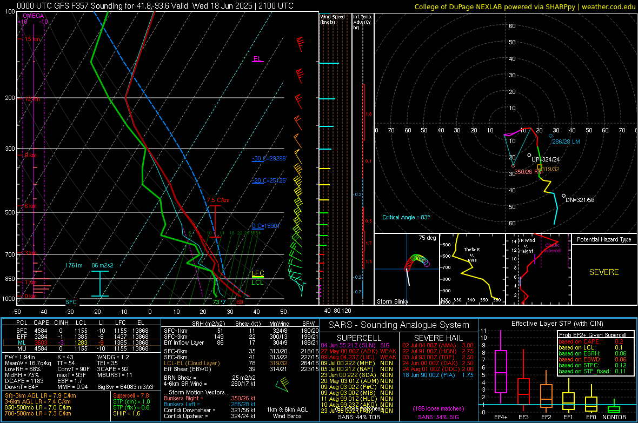This screenshot has width=638, height=423.
Task: Click the PW = 1.94in value
Action: pyautogui.click(x=19, y=357)
